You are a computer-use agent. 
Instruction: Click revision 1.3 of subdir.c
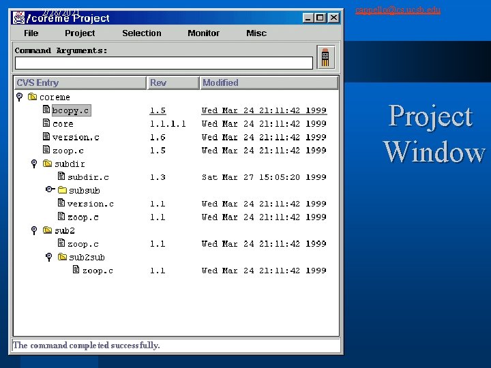tap(158, 177)
